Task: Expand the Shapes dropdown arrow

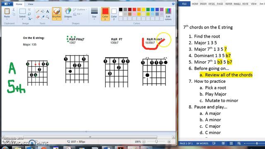Action: point(68,19)
